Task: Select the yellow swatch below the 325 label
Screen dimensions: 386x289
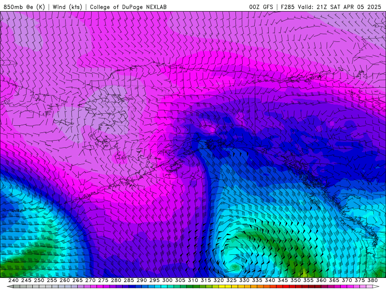Action: click(x=228, y=287)
